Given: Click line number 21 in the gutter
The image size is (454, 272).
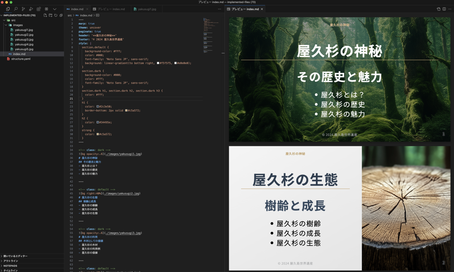Looking at the screenshot, I should point(71,99).
